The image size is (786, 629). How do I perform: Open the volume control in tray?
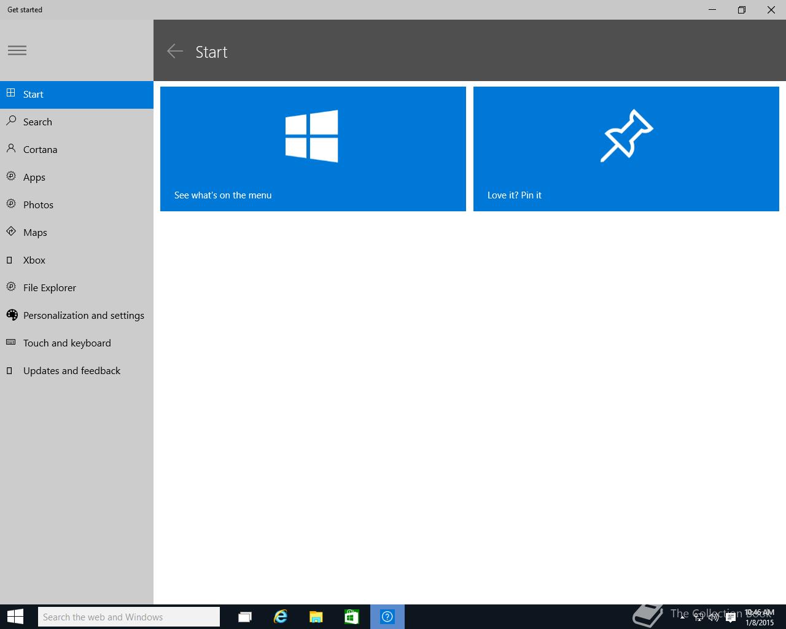point(714,617)
